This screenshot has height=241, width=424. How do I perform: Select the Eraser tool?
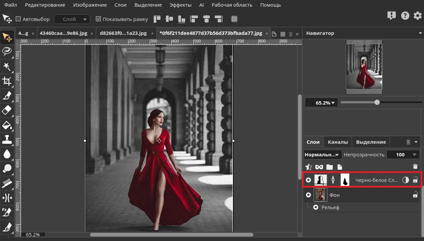coord(7,110)
